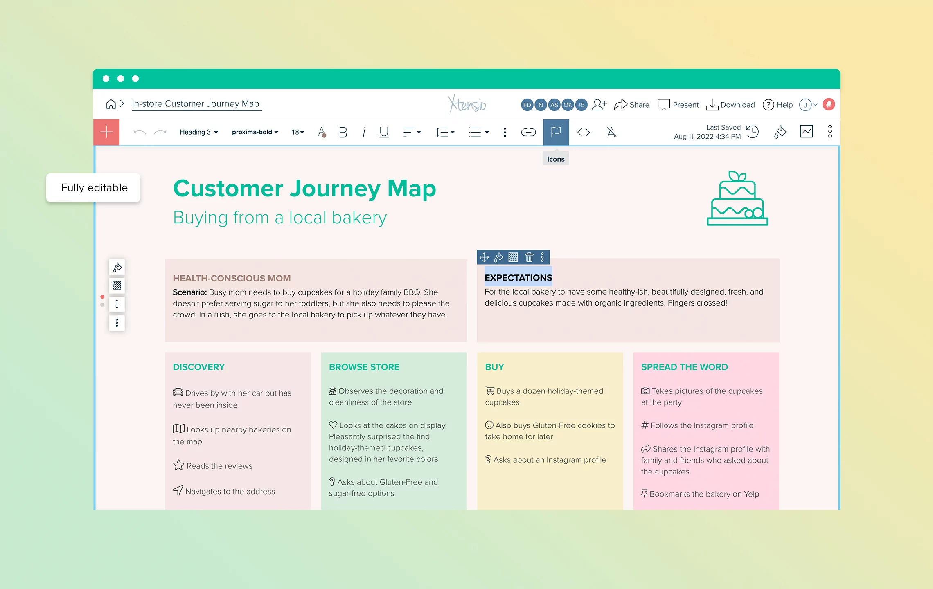Open the notifications bell icon
The image size is (933, 589).
tap(828, 104)
